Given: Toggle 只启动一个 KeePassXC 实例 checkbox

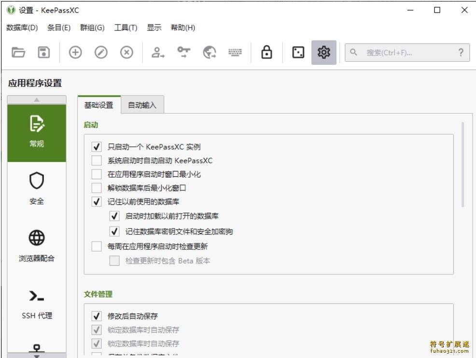Looking at the screenshot, I should pyautogui.click(x=97, y=147).
